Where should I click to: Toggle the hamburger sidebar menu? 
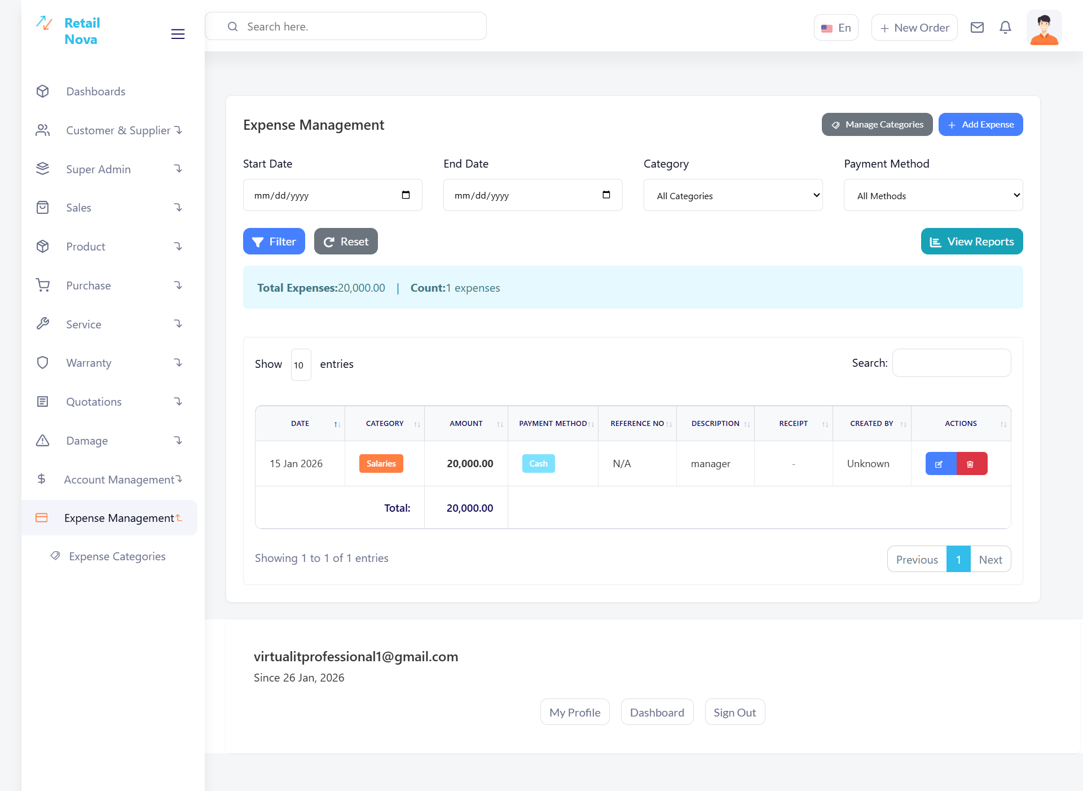click(x=178, y=34)
